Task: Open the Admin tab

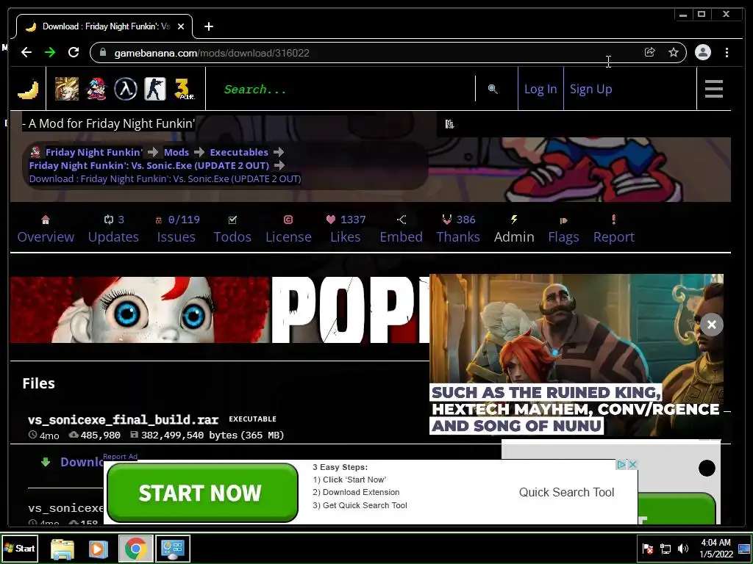Action: (514, 229)
